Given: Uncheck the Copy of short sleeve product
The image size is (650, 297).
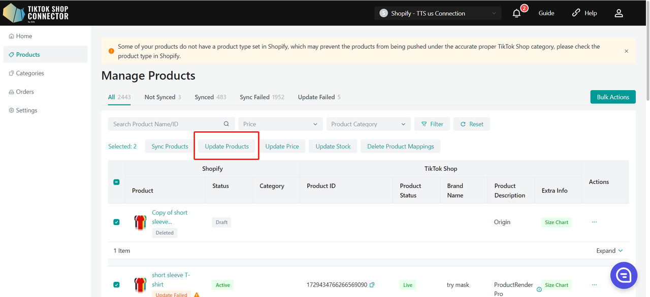Looking at the screenshot, I should tap(116, 222).
